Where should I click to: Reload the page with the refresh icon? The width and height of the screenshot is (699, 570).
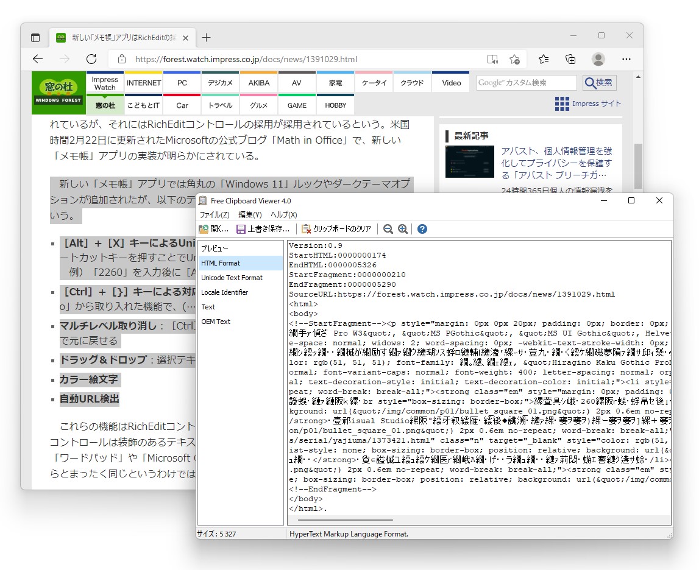point(91,59)
